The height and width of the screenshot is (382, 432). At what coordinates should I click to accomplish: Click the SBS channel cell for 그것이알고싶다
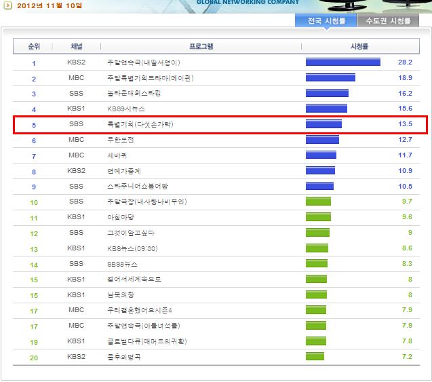tap(77, 232)
